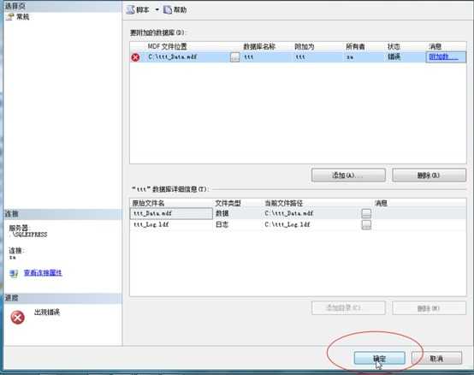Screen dimensions: 474x375
Task: Open the browse button next to MDF file location
Action: [x=235, y=57]
